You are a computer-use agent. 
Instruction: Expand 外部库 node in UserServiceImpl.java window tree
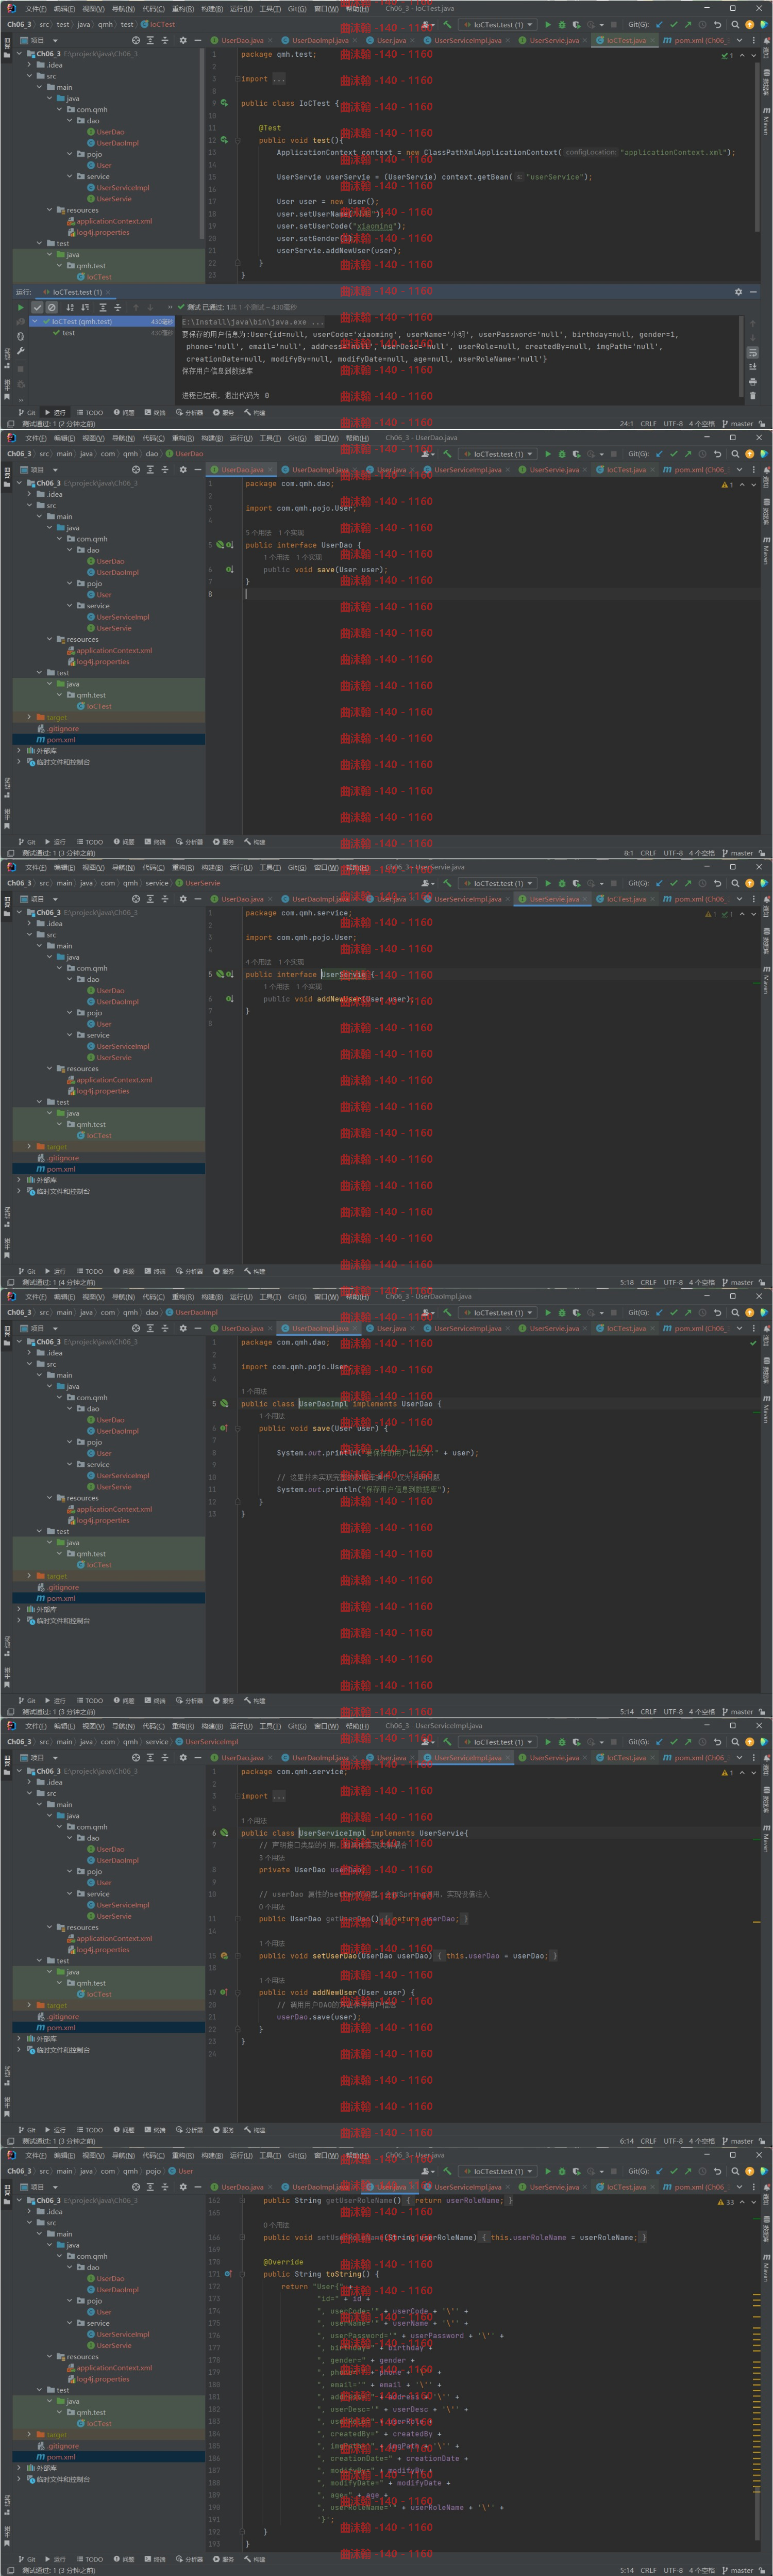click(x=19, y=2038)
